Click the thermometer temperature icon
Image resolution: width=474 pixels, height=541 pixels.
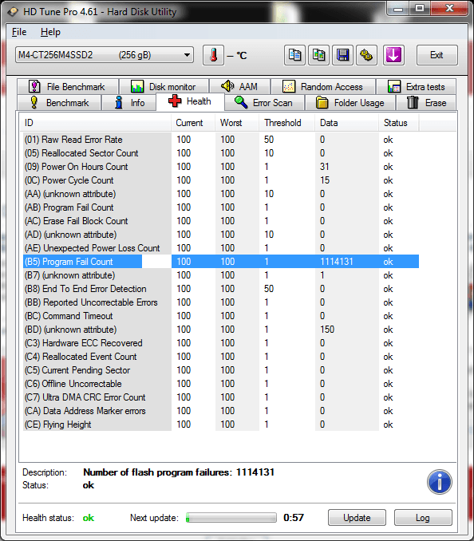(214, 55)
